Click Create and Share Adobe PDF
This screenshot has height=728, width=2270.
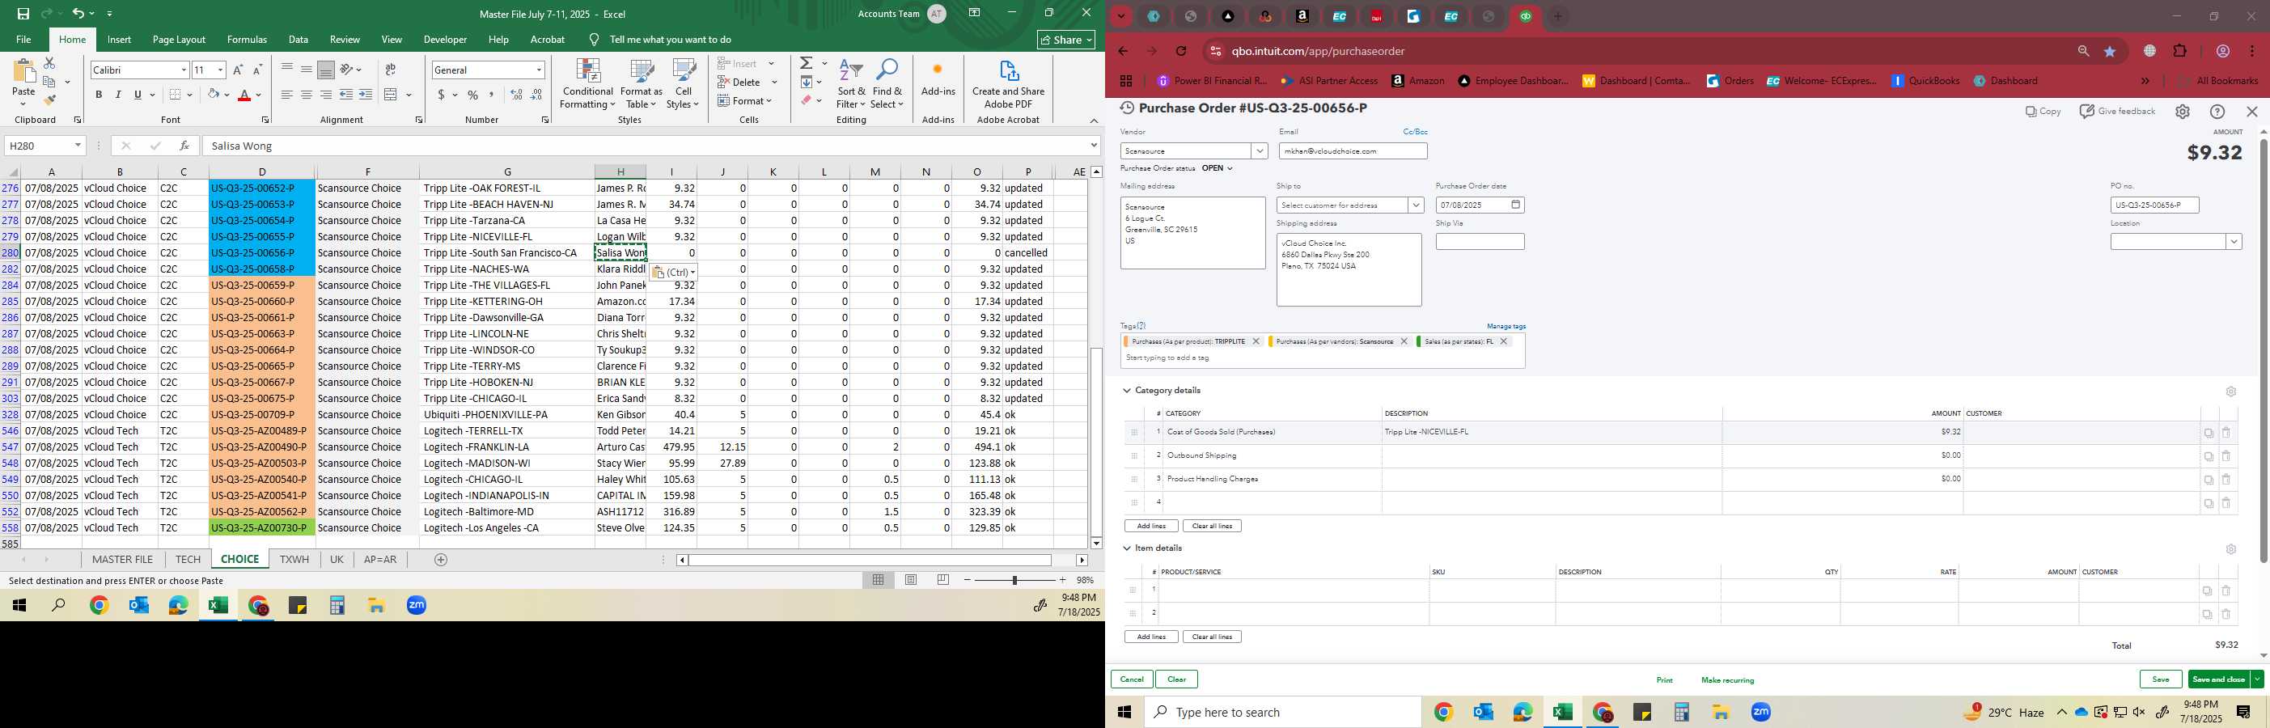click(x=1008, y=85)
